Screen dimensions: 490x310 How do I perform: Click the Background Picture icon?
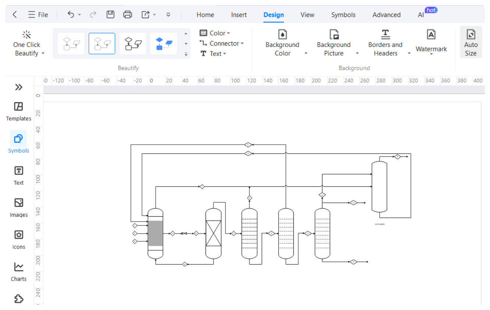click(334, 35)
